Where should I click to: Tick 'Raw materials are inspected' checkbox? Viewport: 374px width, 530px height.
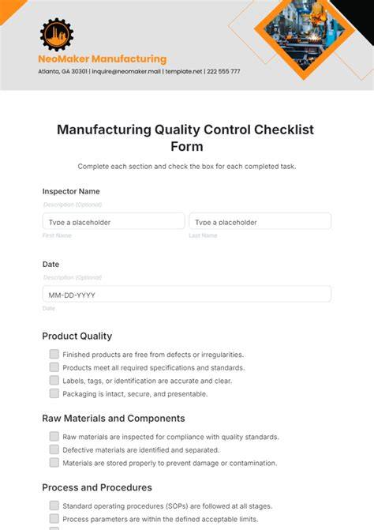[54, 436]
